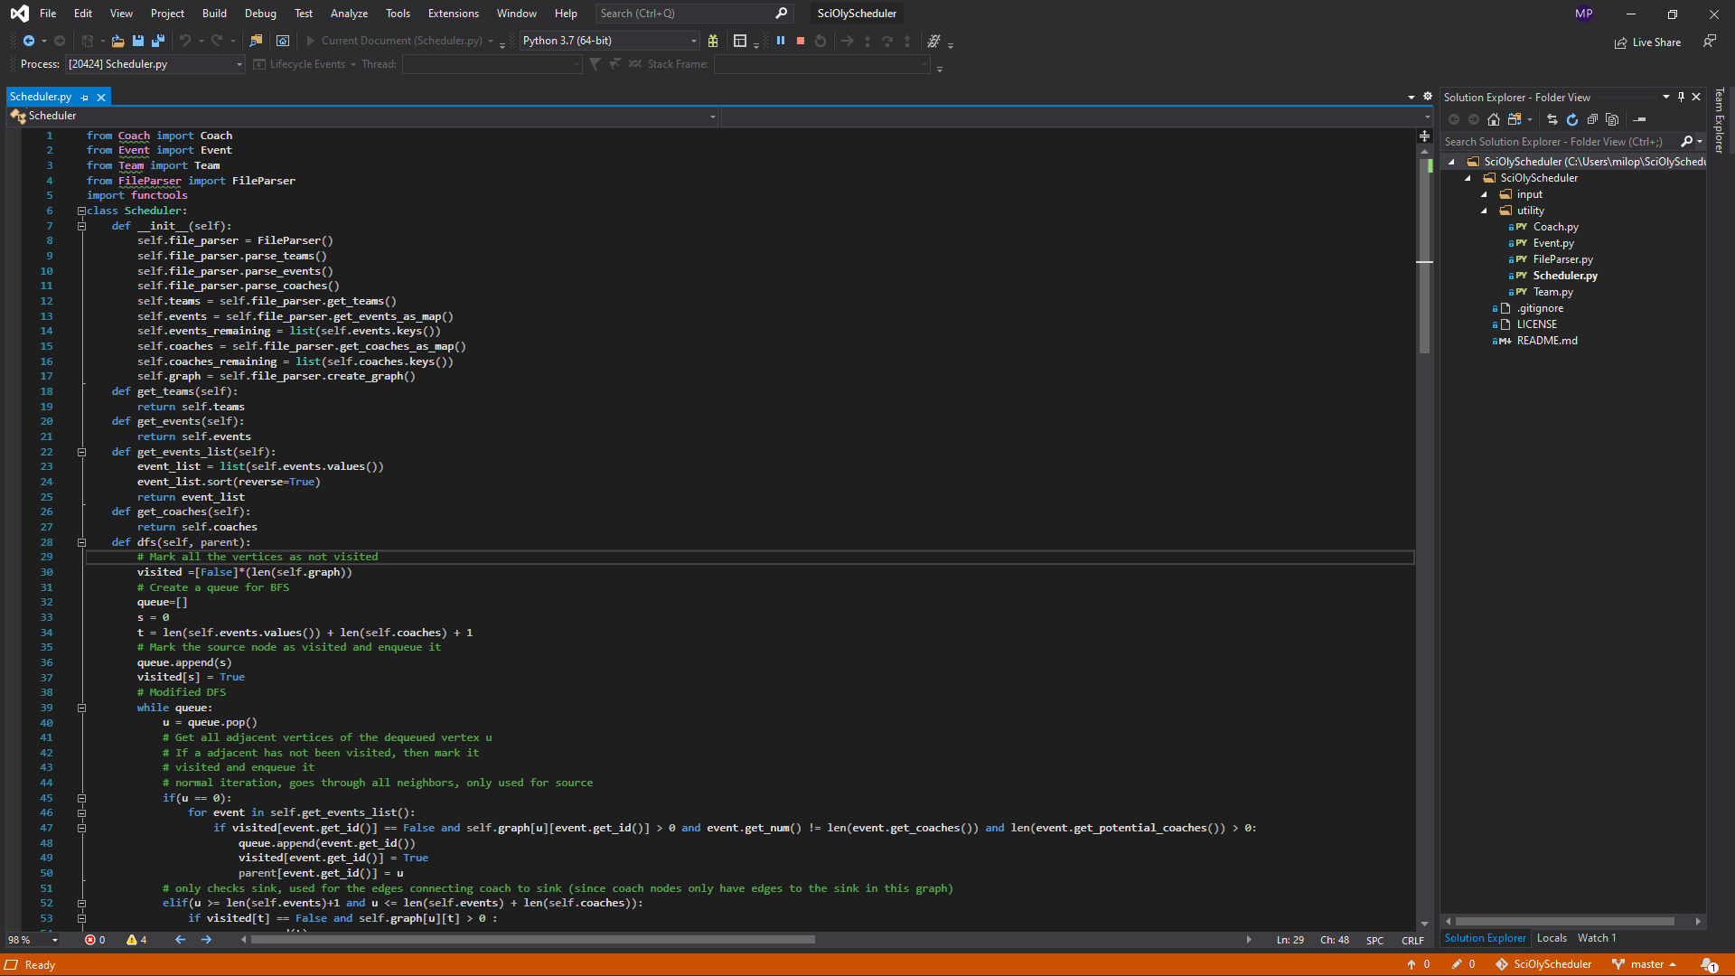
Task: Click Home icon in Solution Explorer
Action: 1494,119
